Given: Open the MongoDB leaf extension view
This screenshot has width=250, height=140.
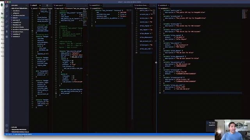Looking at the screenshot, I should click(7, 31).
